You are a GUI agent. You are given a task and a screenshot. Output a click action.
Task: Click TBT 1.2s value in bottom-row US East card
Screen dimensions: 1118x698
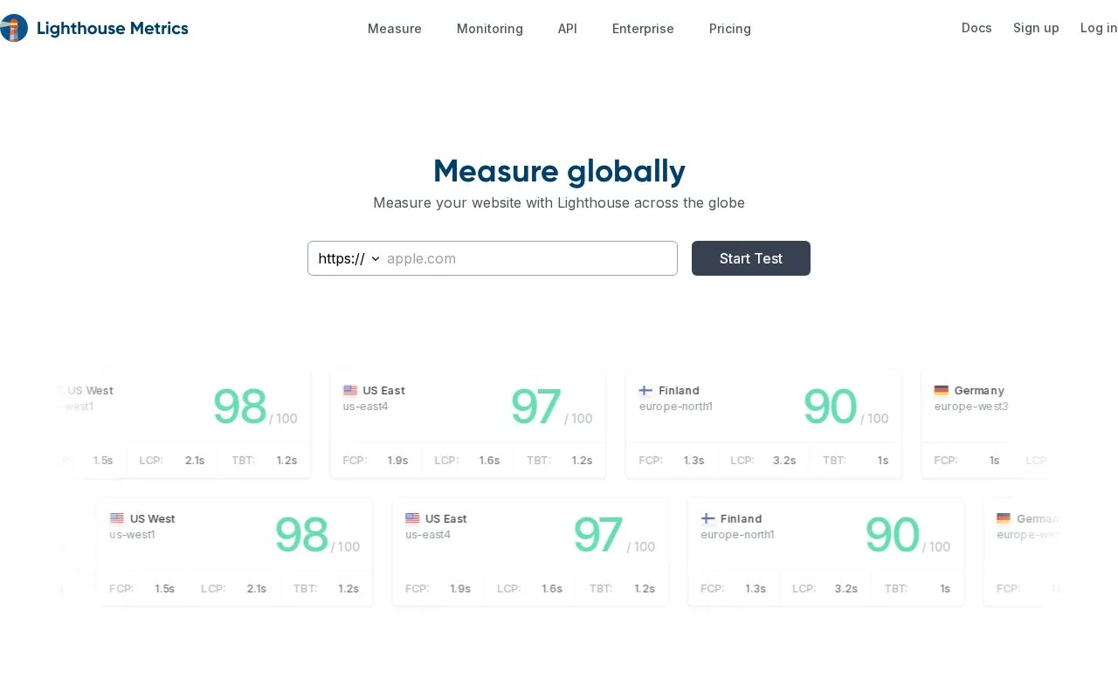[x=645, y=588]
